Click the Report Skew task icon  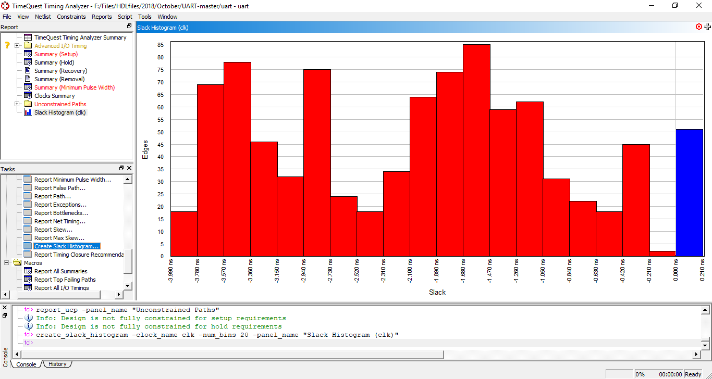coord(28,230)
